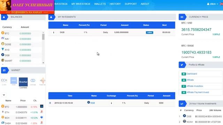Click the BTC market price 1.00000000
The image size is (223, 125).
pyautogui.click(x=21, y=107)
